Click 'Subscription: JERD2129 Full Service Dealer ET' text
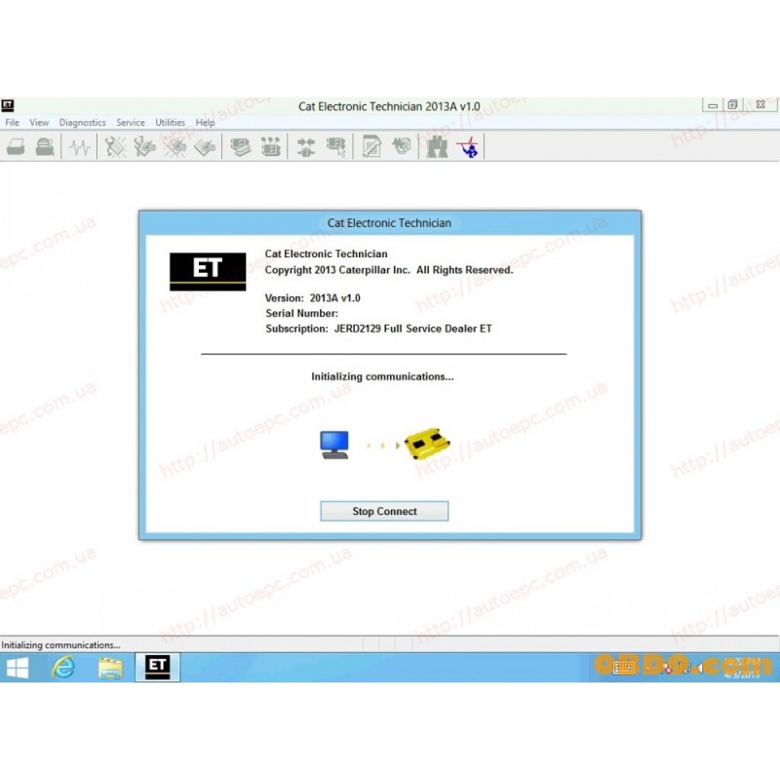The height and width of the screenshot is (780, 780). tap(378, 329)
